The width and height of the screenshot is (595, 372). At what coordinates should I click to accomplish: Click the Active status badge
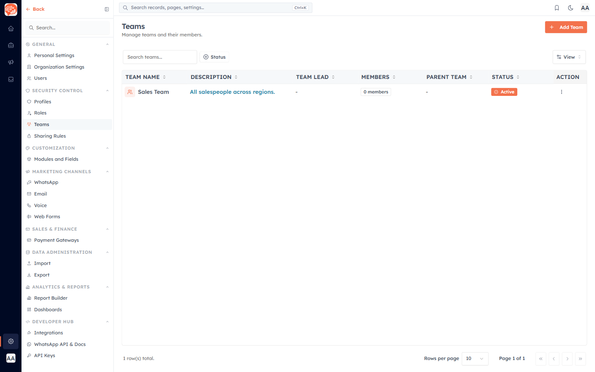click(504, 92)
